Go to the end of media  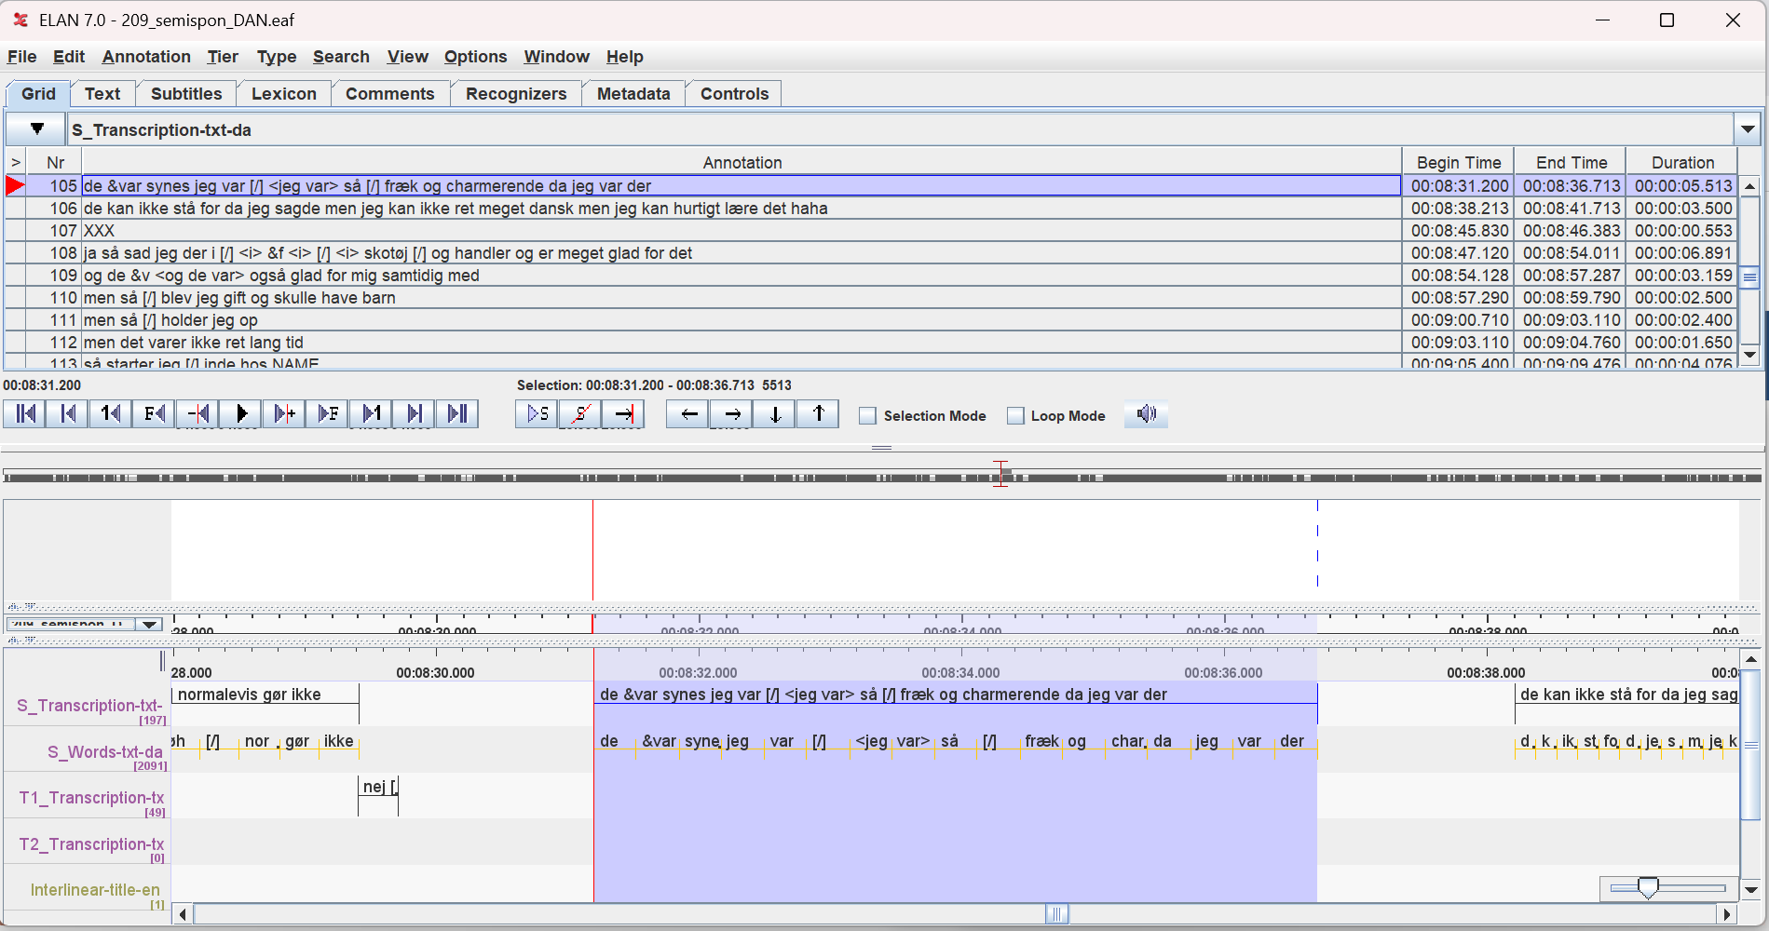(x=457, y=414)
